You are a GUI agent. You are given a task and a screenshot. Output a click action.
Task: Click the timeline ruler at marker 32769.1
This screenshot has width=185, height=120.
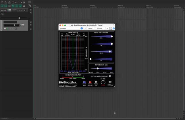pyautogui.click(x=92, y=5)
